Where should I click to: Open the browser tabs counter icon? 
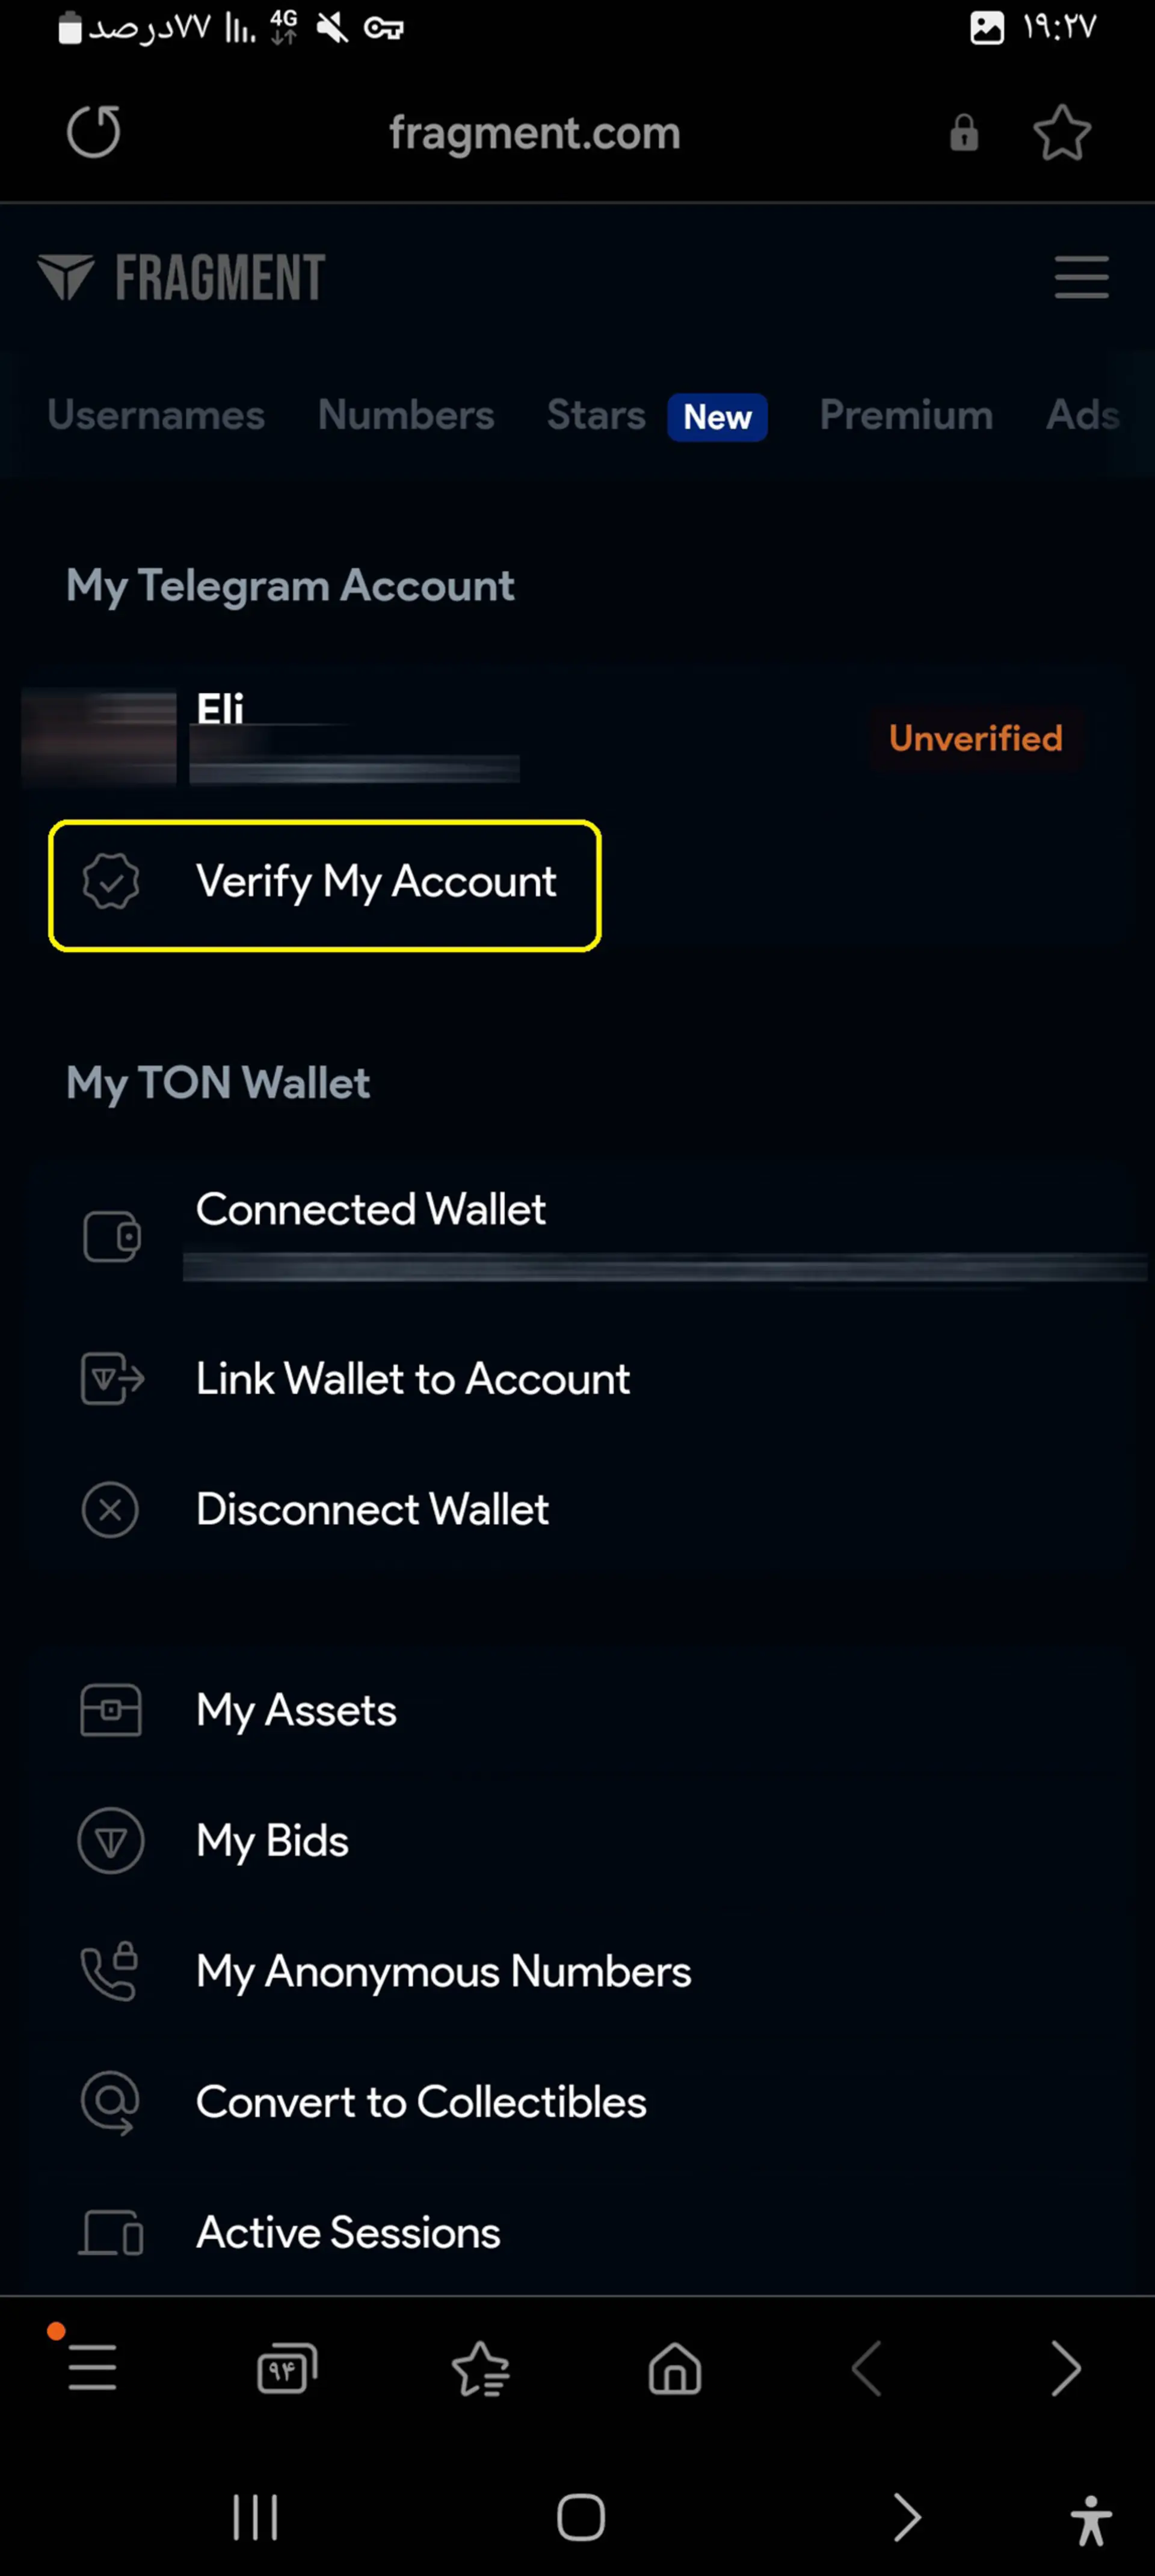click(287, 2368)
